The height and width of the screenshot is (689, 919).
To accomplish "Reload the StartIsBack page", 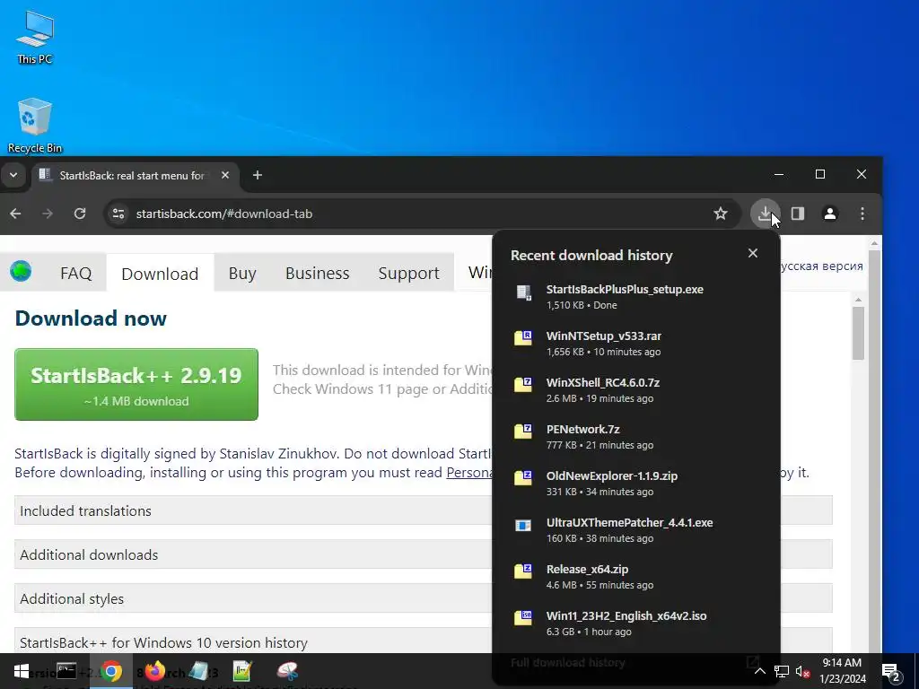I will tap(80, 214).
